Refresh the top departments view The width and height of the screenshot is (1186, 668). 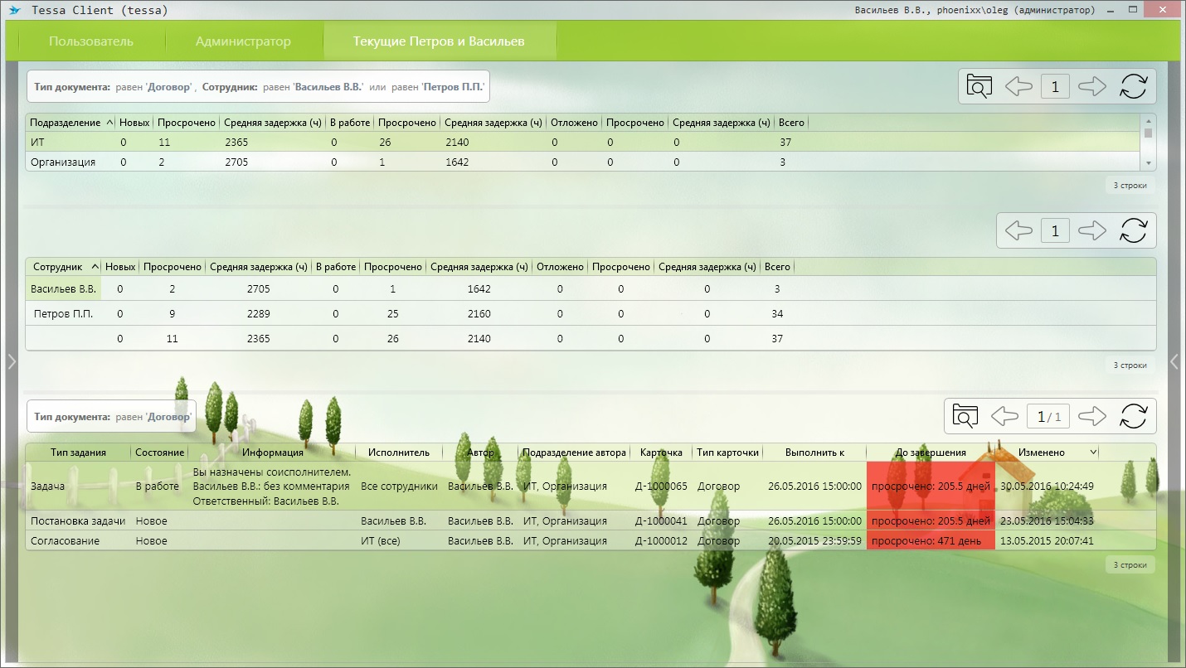[x=1133, y=86]
